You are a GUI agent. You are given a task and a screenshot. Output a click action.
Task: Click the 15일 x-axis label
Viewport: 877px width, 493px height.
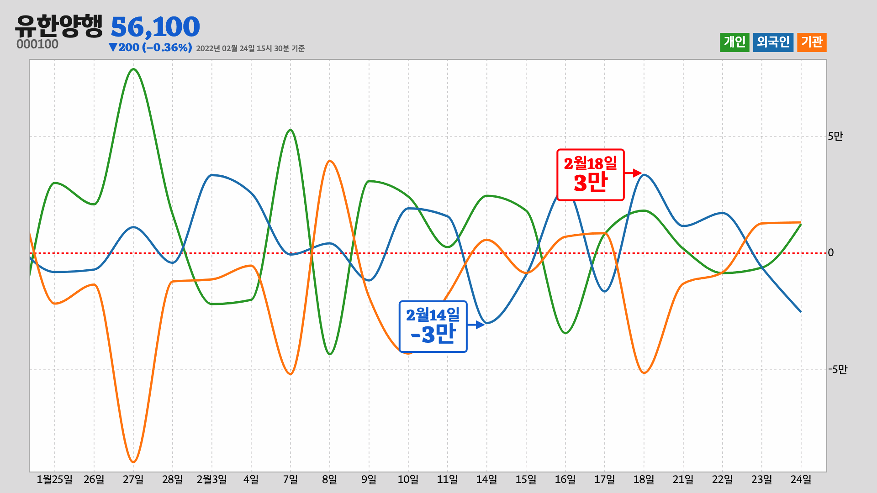526,479
